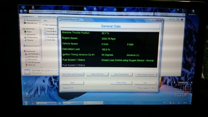Screen dimensions: 208x117
Task: Click the calendar gadget's previous month arrow
Action: pyautogui.click(x=175, y=83)
